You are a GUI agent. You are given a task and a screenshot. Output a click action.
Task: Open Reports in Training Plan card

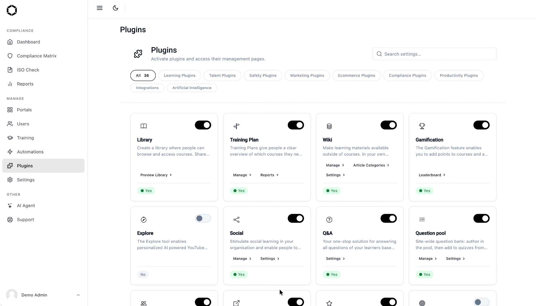pos(269,175)
